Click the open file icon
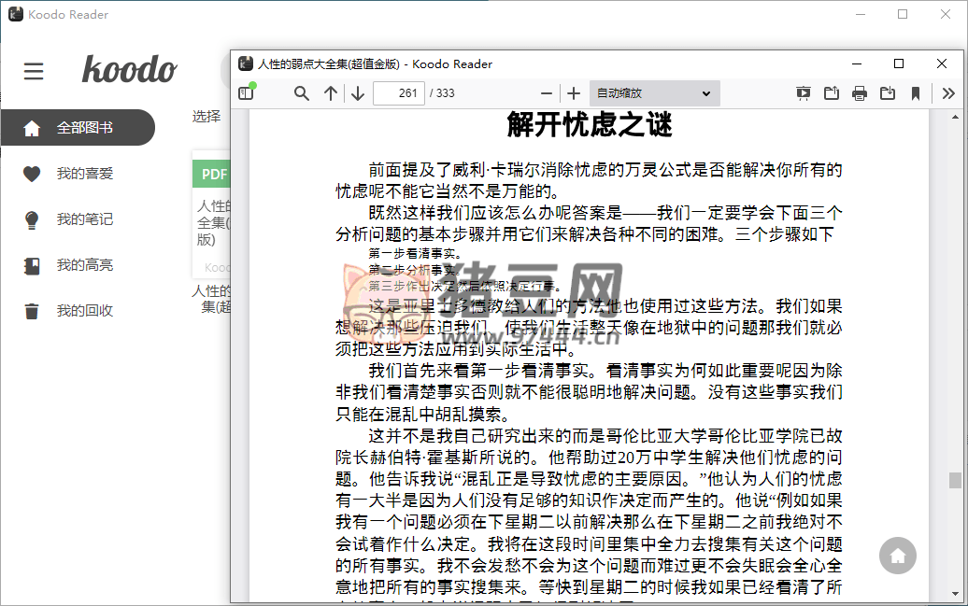This screenshot has width=968, height=606. 832,93
